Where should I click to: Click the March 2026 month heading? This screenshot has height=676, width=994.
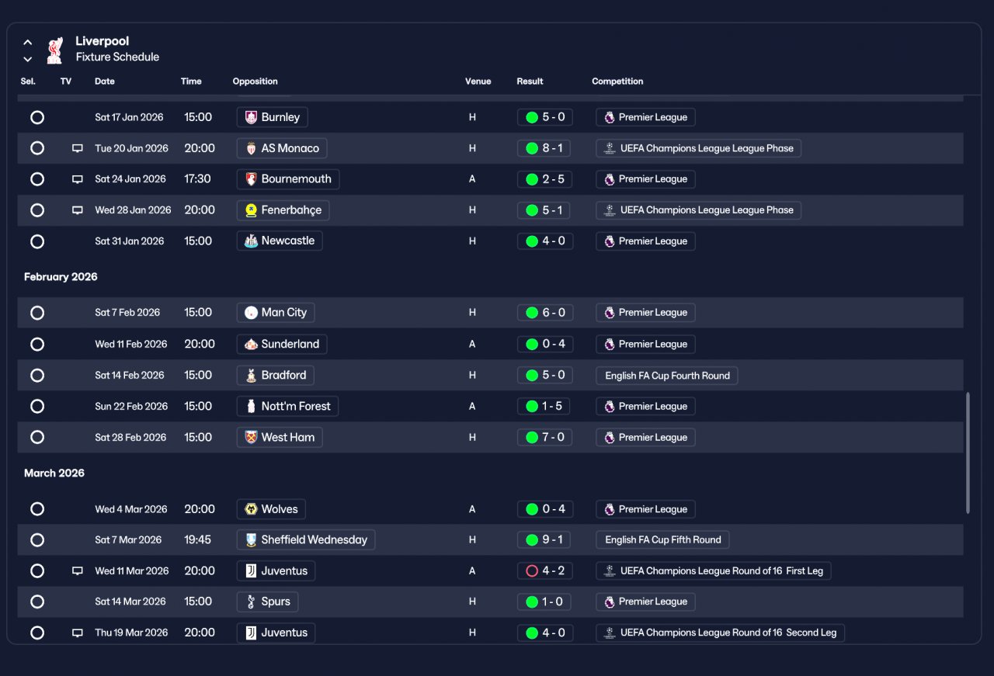pyautogui.click(x=54, y=473)
